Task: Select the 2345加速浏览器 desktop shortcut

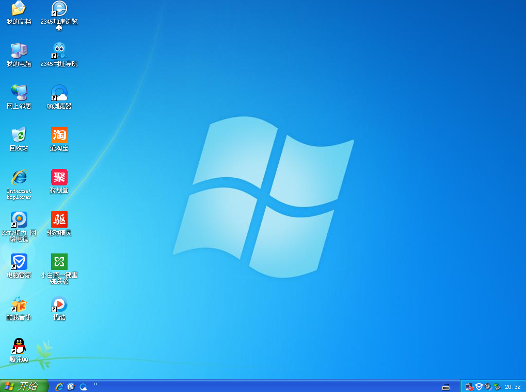Action: (x=59, y=16)
